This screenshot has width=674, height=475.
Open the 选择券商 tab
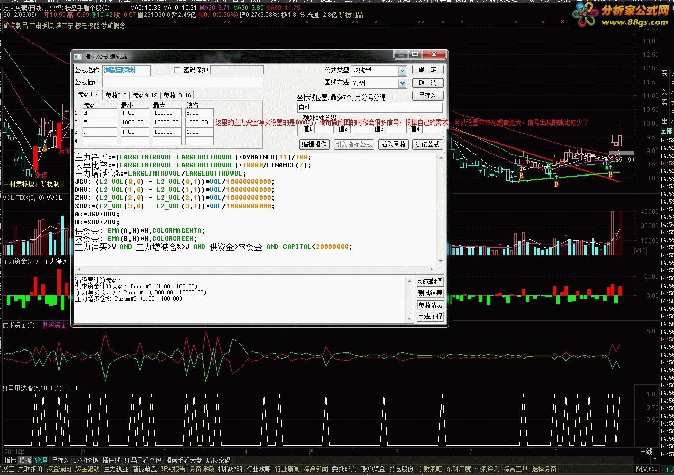click(545, 469)
